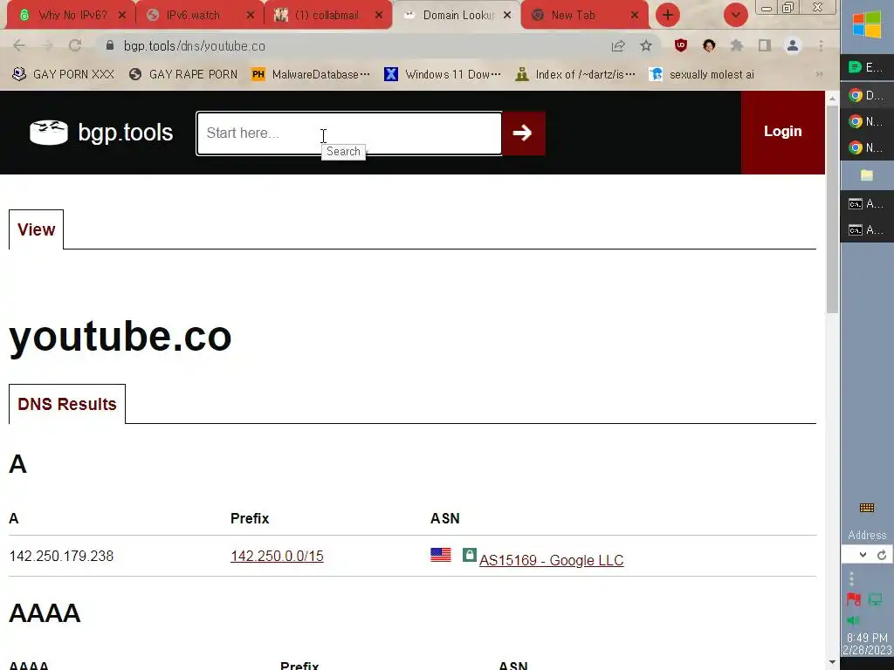The width and height of the screenshot is (894, 670).
Task: Show the hidden bookmarks overflow
Action: pos(819,74)
